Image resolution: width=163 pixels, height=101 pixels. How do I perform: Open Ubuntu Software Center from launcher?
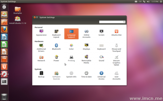(4, 59)
